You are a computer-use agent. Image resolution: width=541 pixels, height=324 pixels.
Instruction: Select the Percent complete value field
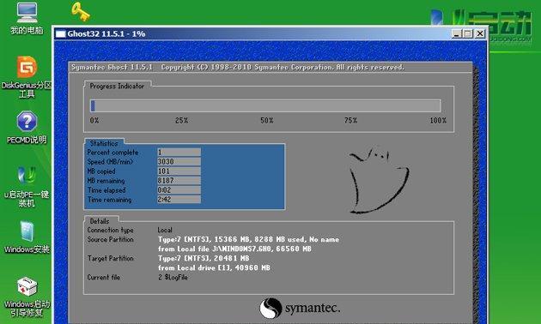tap(179, 153)
